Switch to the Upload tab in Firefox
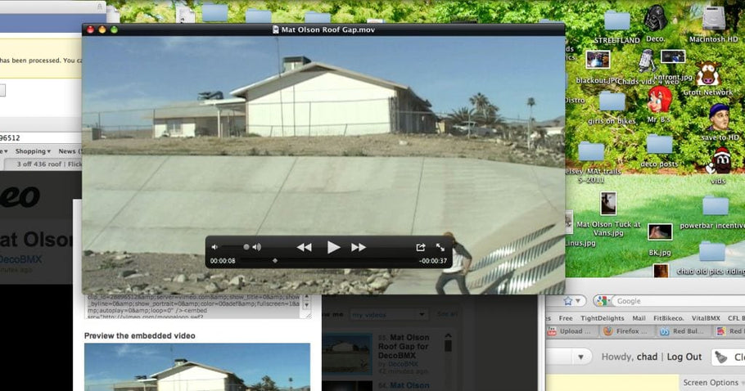This screenshot has height=391, width=745. click(x=571, y=331)
